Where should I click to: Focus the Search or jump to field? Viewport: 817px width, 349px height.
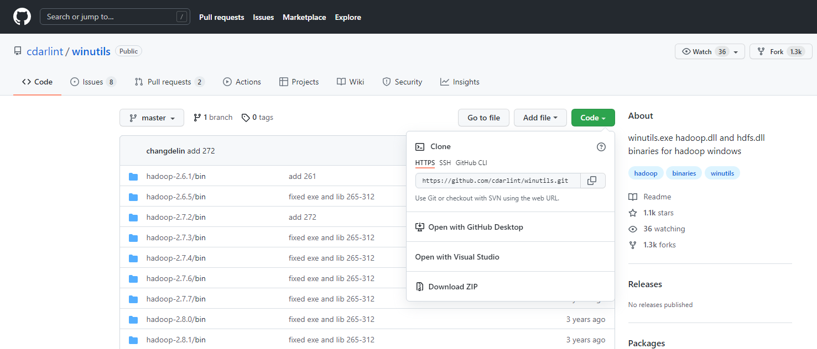[115, 17]
